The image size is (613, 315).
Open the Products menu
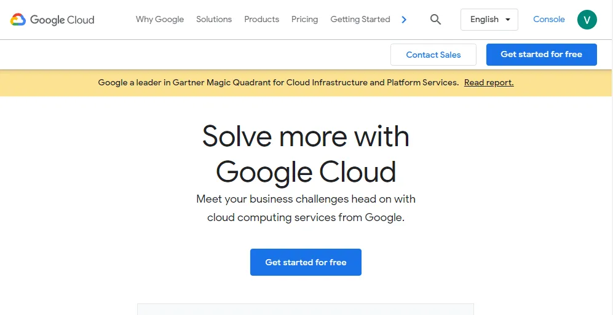tap(261, 20)
